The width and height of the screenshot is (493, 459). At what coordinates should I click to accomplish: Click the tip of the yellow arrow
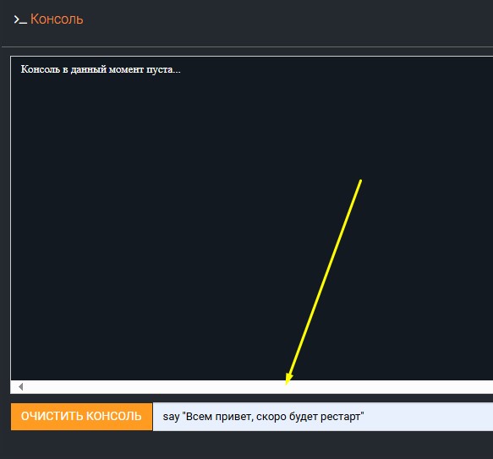click(287, 384)
